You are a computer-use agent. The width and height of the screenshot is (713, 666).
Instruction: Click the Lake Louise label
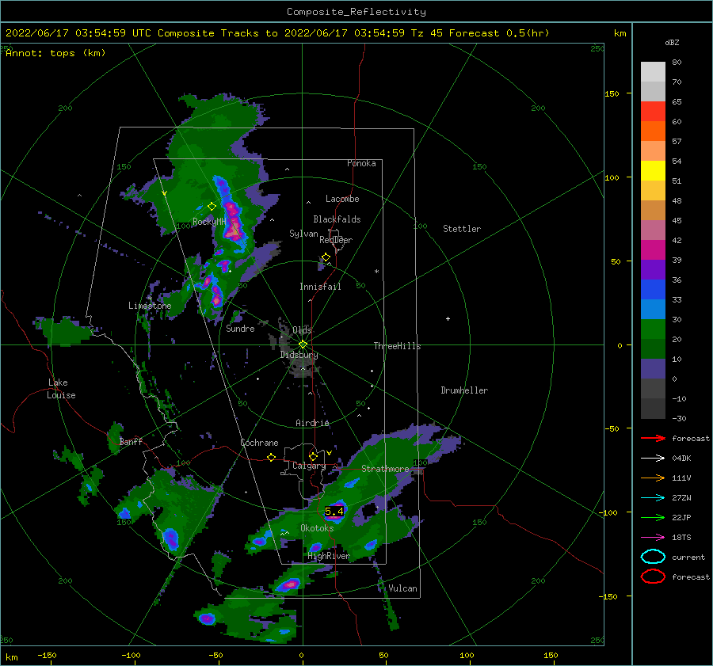(61, 389)
